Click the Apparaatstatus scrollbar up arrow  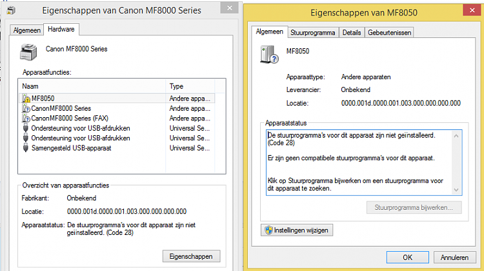point(456,136)
